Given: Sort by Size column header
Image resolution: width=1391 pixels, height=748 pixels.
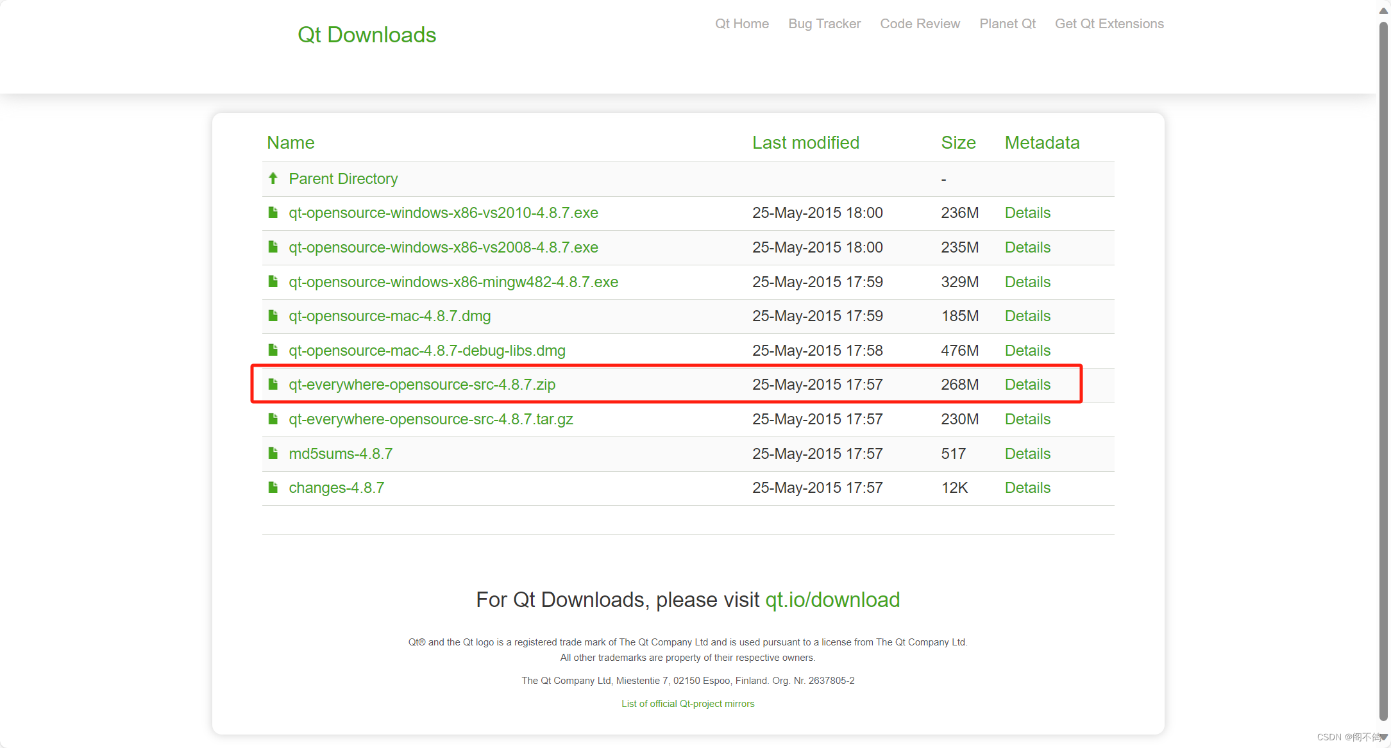Looking at the screenshot, I should [x=958, y=143].
